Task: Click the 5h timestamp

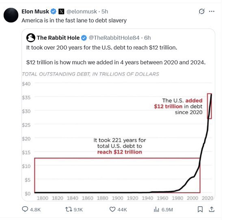Action: click(105, 11)
